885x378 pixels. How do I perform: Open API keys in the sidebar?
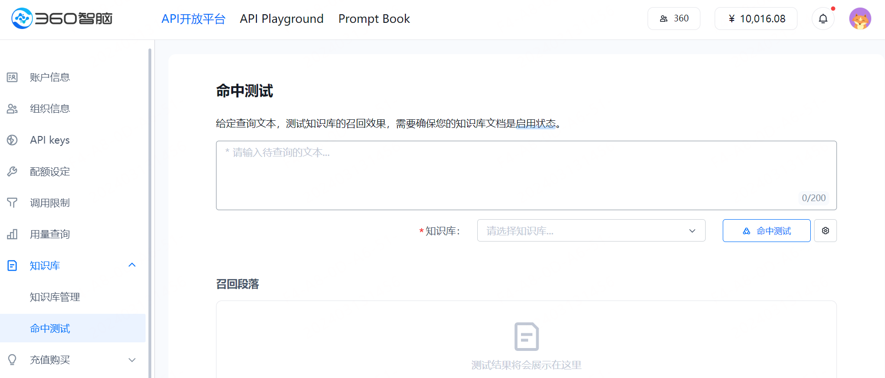[49, 140]
